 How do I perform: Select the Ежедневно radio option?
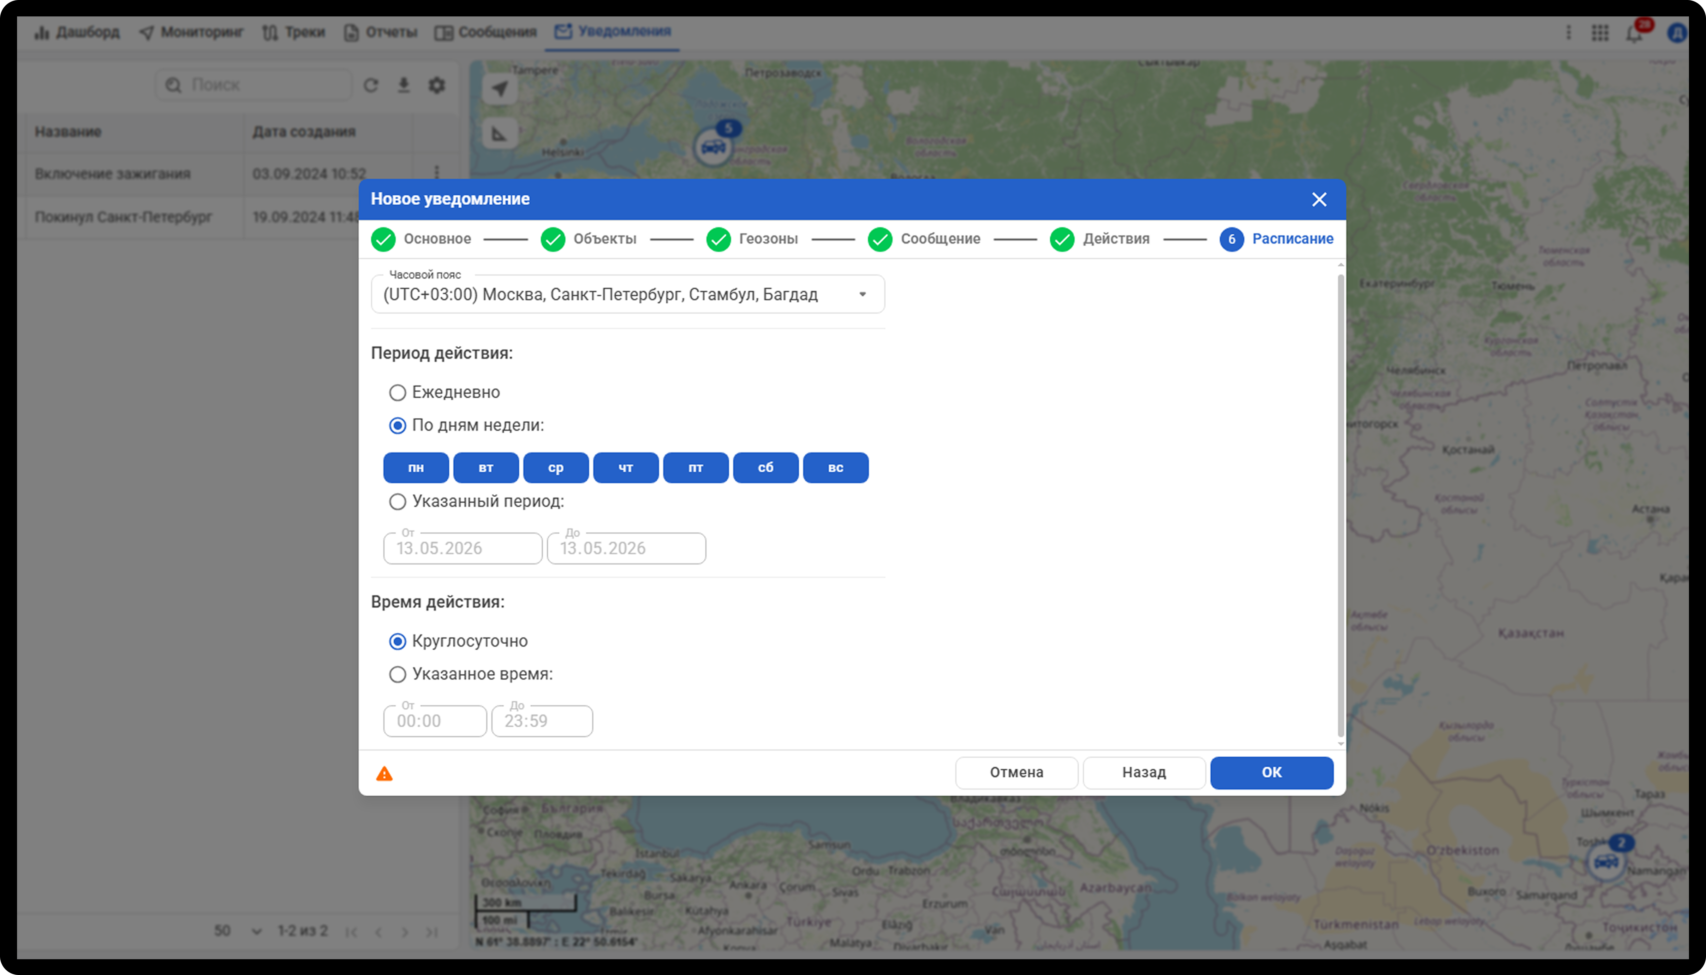[x=397, y=393]
